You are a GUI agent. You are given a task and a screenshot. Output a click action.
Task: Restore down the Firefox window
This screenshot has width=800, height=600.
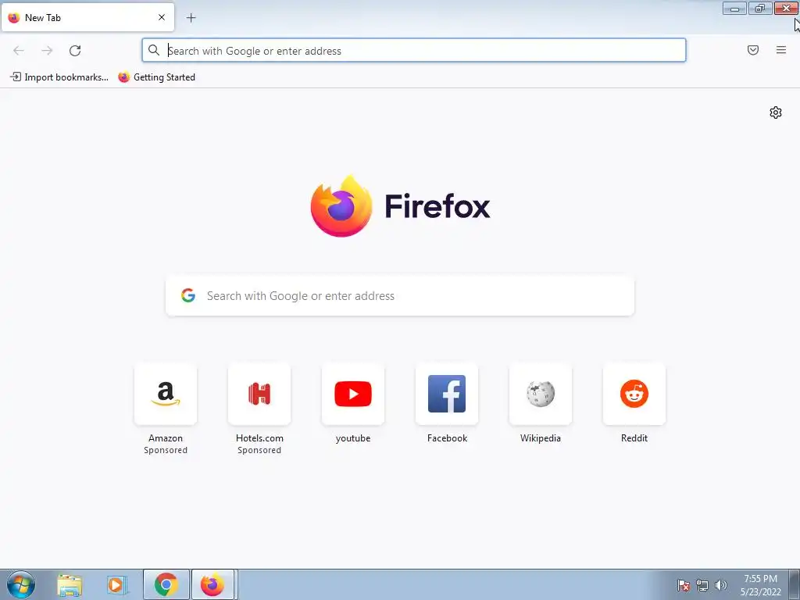point(760,9)
